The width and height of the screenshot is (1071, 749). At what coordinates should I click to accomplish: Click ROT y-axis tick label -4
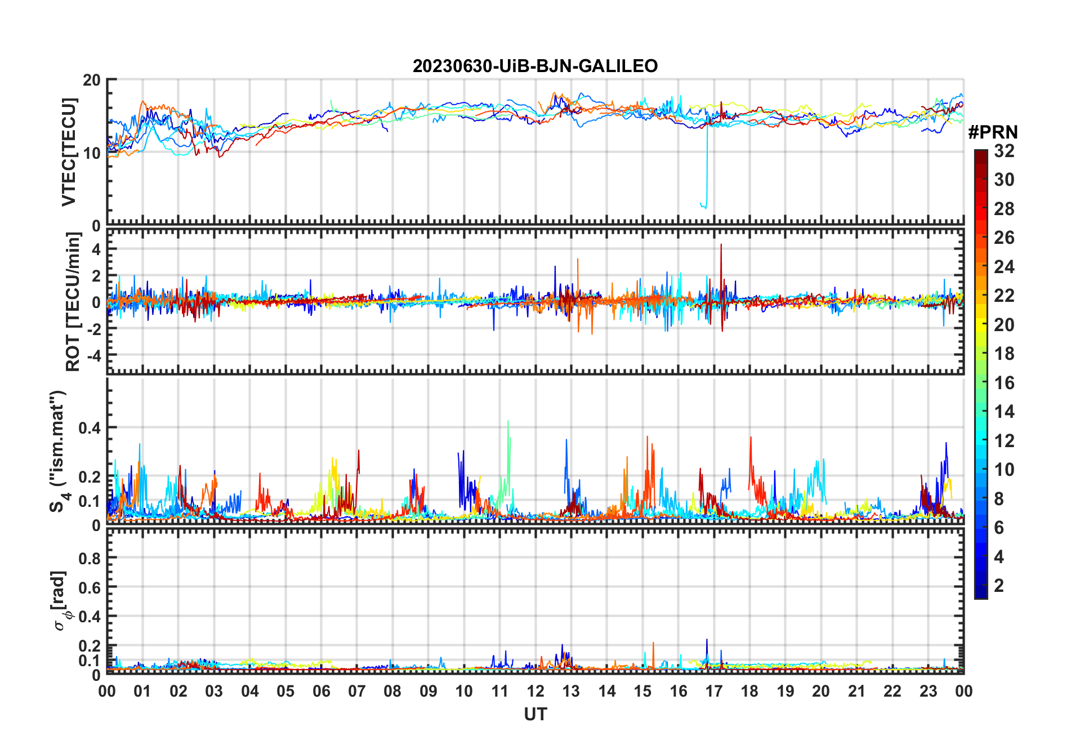click(x=95, y=356)
